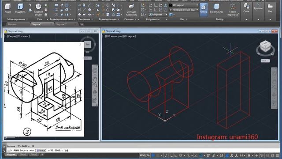Viewport: 282px width, 159px height.
Task: Toggle polar tracking in status bar
Action: 180,155
